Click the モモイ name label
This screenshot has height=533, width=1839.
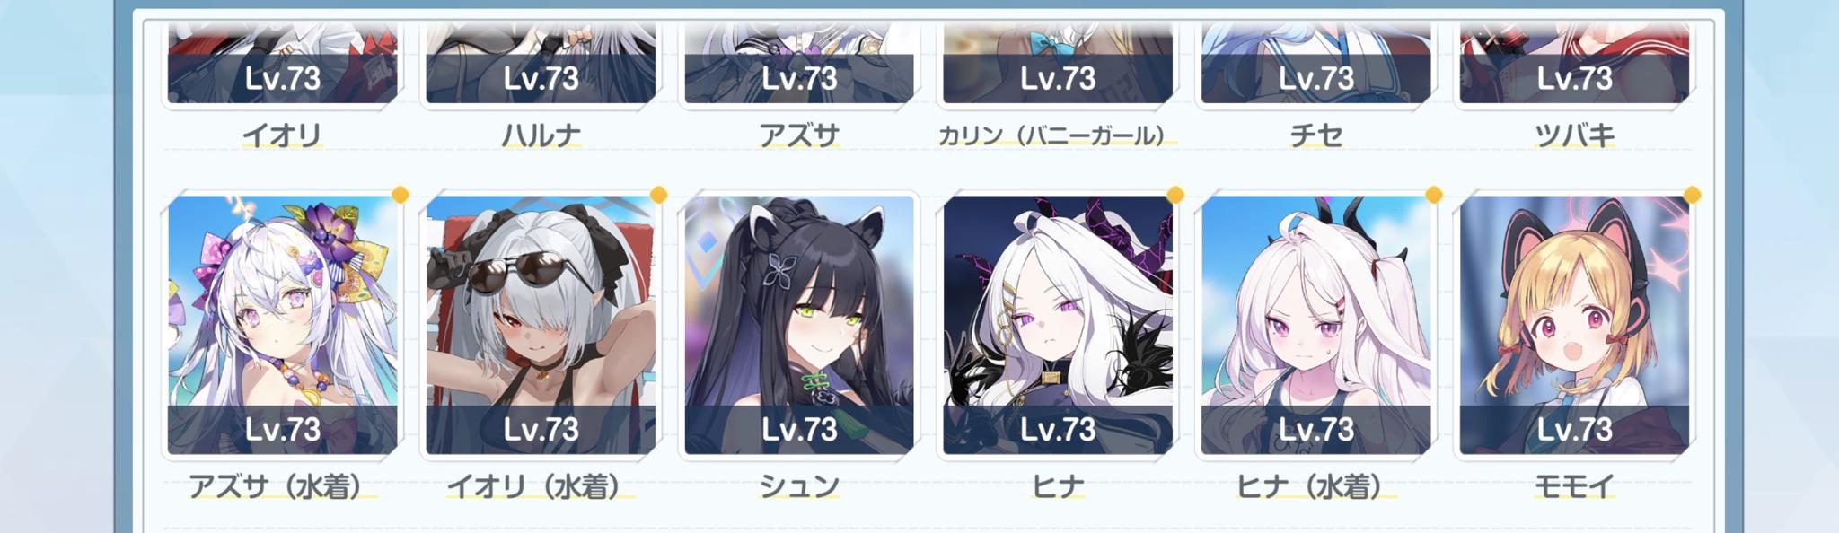coord(1574,486)
